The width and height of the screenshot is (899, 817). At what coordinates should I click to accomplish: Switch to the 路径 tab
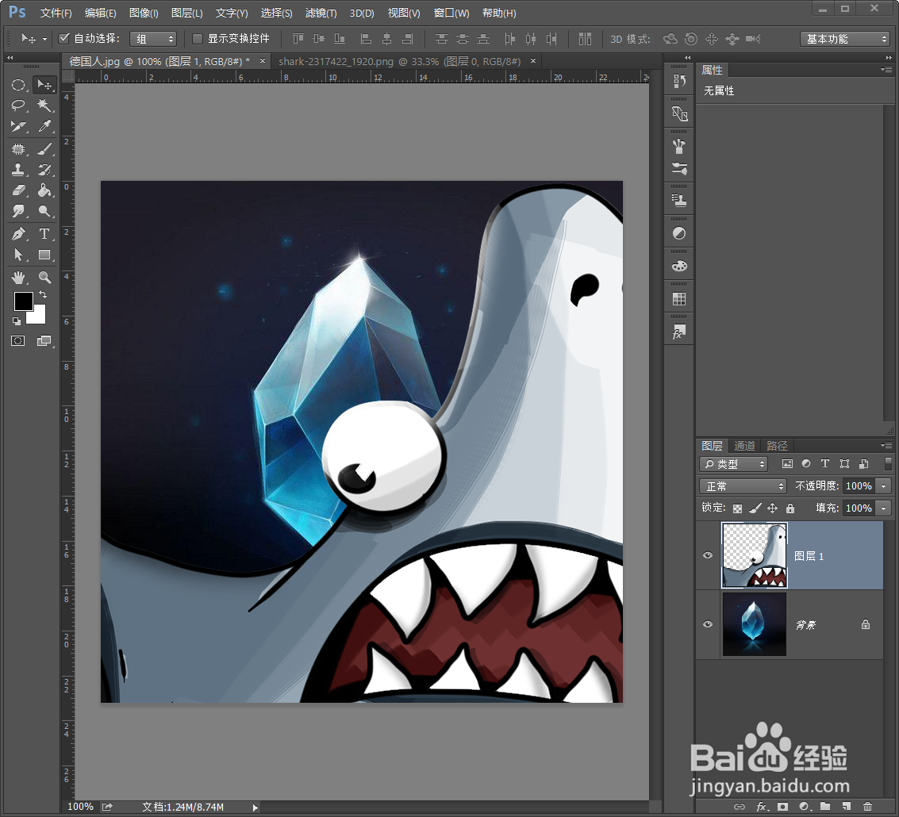point(777,446)
